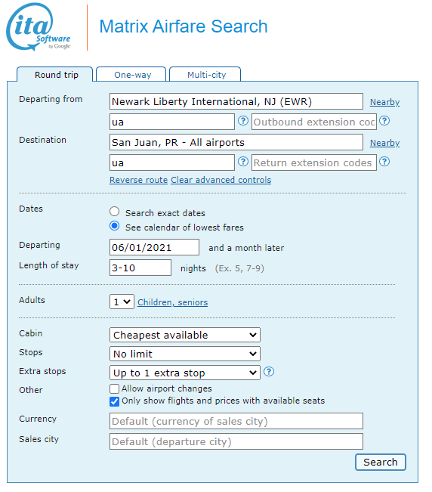432x492 pixels.
Task: Click the Departing date input field
Action: pyautogui.click(x=154, y=247)
